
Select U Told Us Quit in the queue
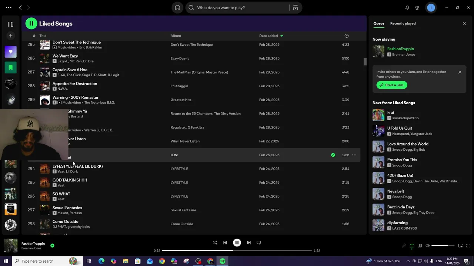(x=400, y=128)
